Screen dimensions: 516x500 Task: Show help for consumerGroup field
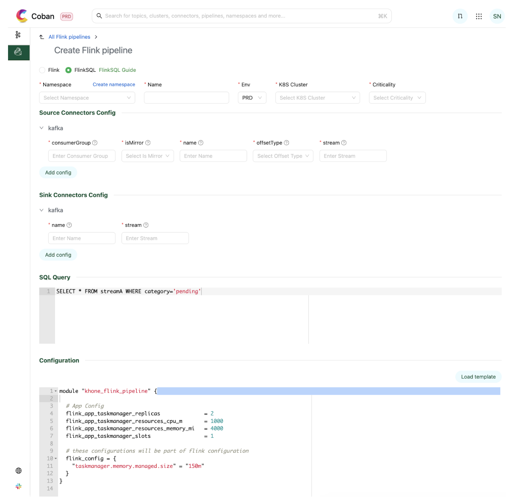click(95, 143)
